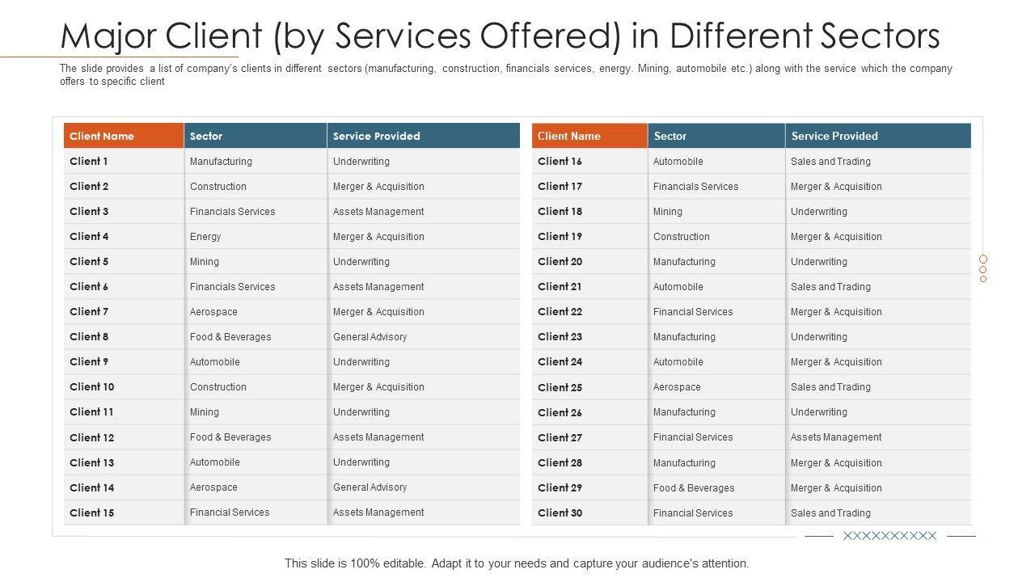Viewport: 1035px width, 582px height.
Task: Click the three small circles decoration icon
Action: [983, 269]
